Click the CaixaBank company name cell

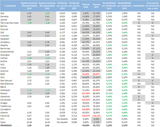pyautogui.click(x=6, y=110)
